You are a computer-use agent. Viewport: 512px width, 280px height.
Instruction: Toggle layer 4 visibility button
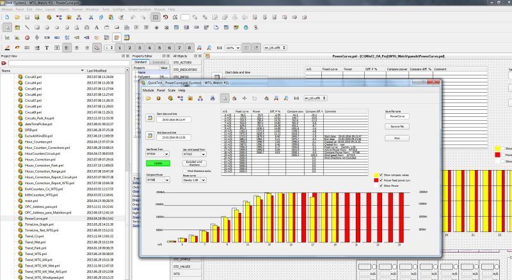(x=150, y=48)
